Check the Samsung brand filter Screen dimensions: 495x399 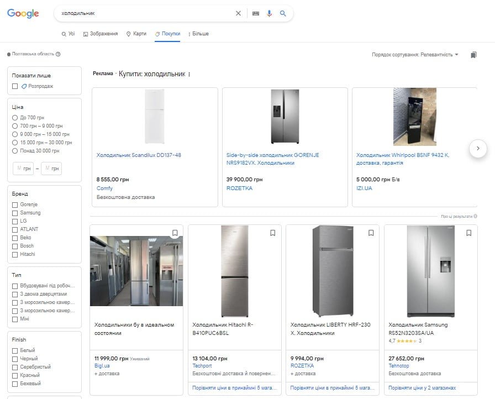pos(15,213)
